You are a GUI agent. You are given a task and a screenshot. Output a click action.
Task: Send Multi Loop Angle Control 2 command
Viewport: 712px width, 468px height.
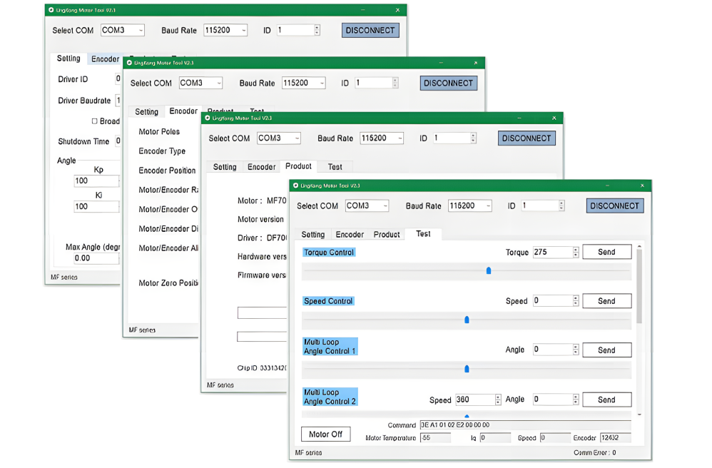[x=606, y=400]
